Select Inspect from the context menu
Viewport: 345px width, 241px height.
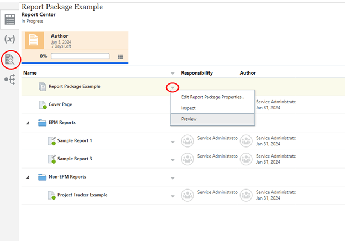(x=189, y=108)
